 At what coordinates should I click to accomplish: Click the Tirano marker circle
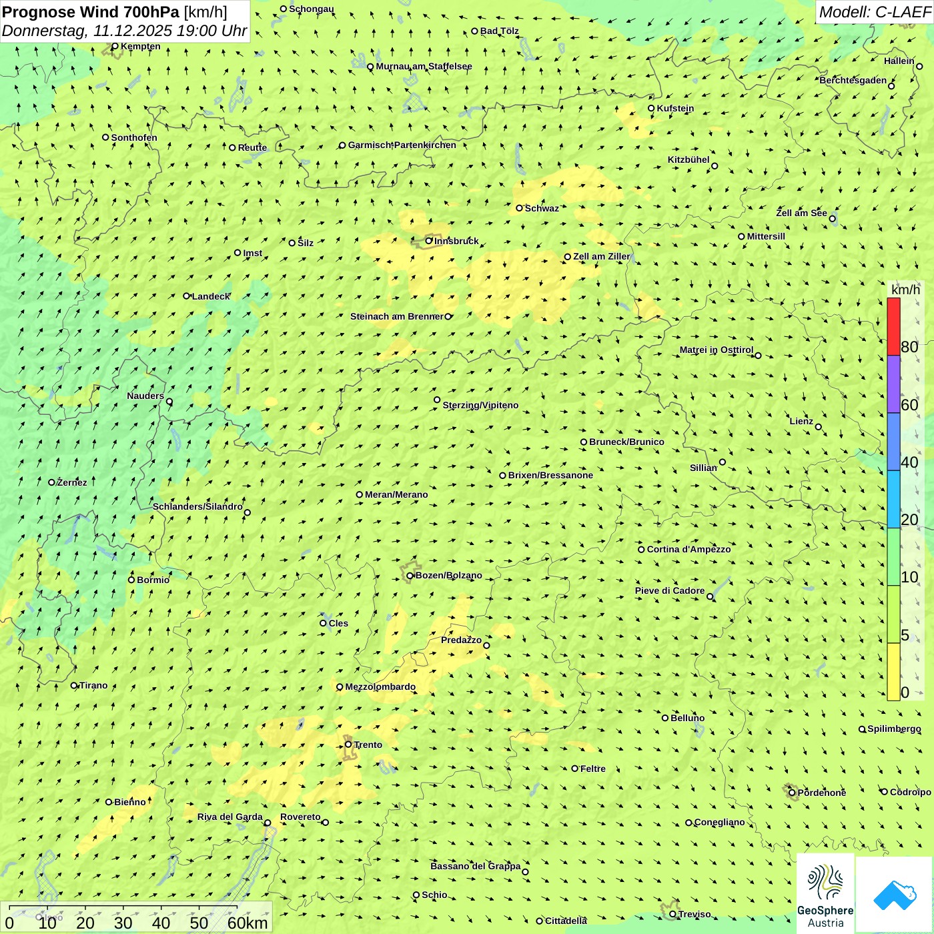click(74, 685)
